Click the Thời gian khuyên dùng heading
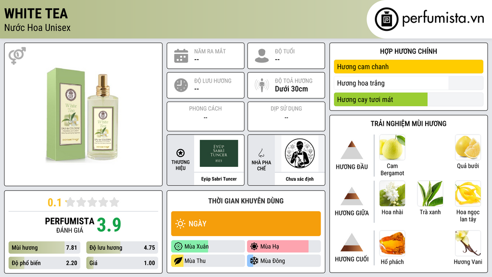 coord(246,201)
